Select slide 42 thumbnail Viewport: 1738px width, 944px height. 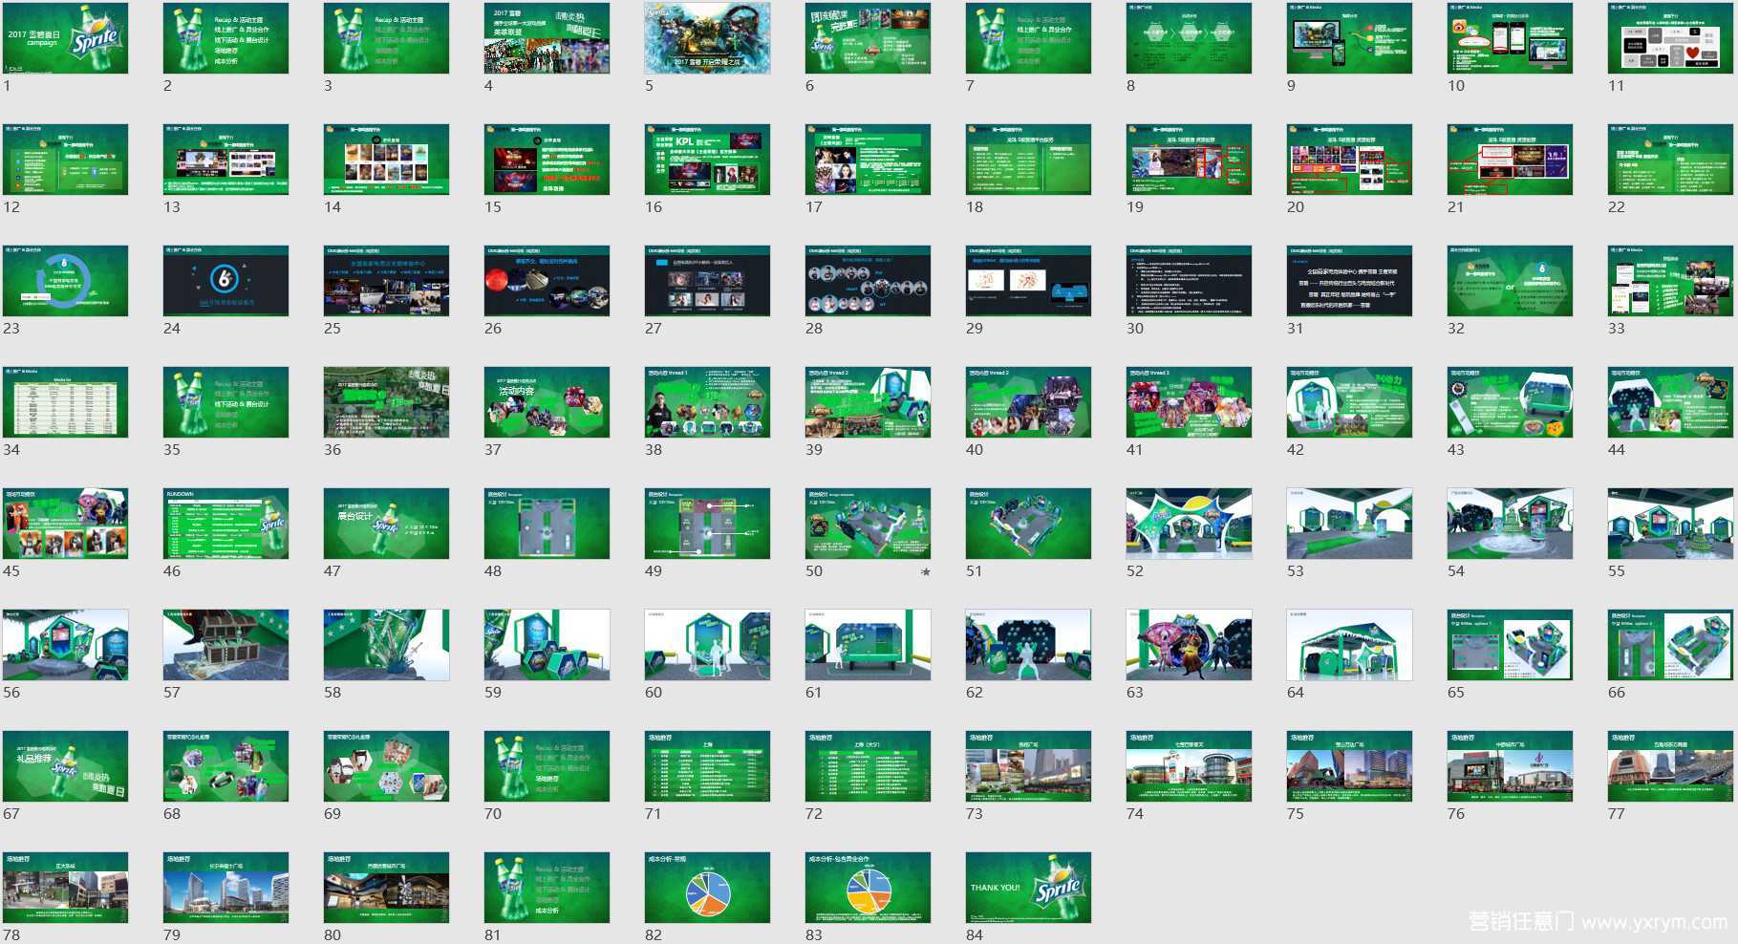(x=1349, y=402)
